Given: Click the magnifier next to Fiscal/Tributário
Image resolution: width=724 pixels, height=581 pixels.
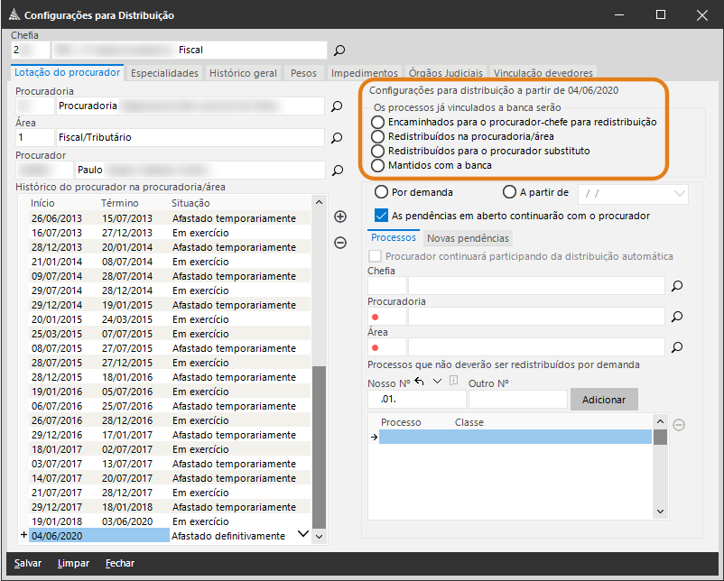Looking at the screenshot, I should tap(337, 138).
